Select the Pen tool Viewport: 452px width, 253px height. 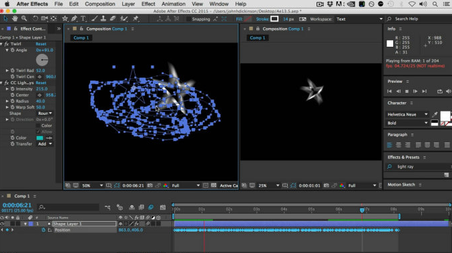pos(74,19)
